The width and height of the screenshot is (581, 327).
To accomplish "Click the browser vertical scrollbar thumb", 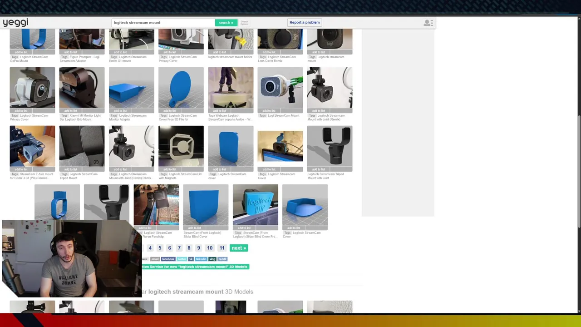I will click(578, 173).
